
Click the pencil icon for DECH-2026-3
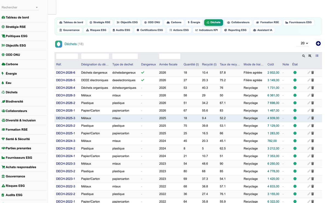pos(309,95)
